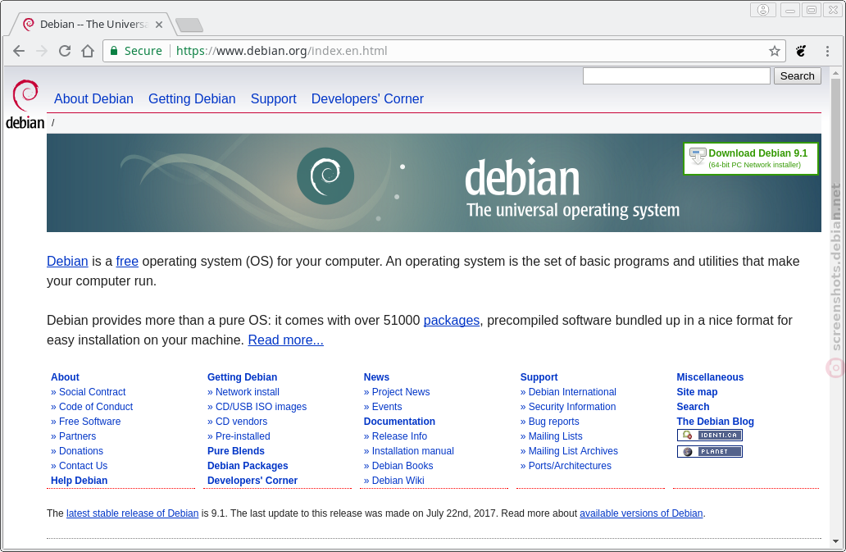Open the browser home icon
The image size is (846, 552).
pyautogui.click(x=88, y=51)
